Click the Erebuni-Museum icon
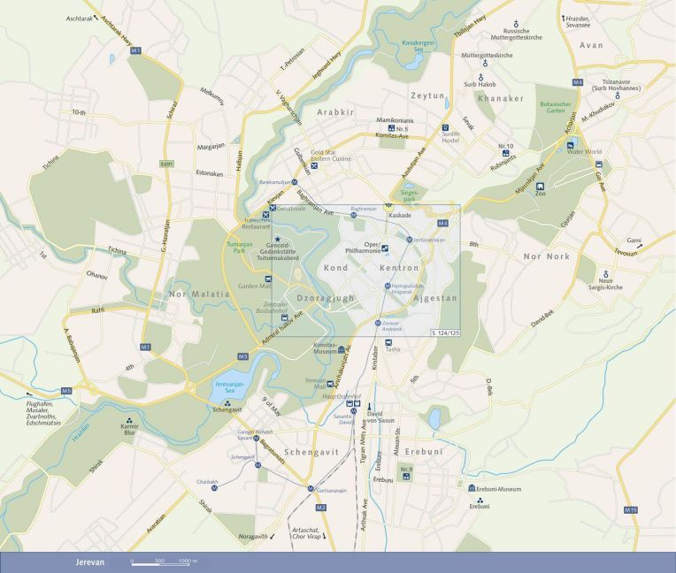Image resolution: width=676 pixels, height=573 pixels. (x=471, y=488)
